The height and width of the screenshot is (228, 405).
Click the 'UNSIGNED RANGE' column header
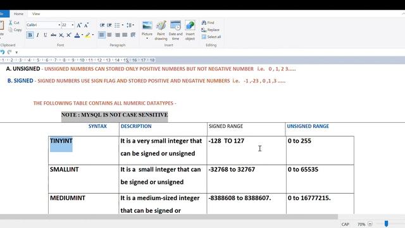click(x=308, y=126)
